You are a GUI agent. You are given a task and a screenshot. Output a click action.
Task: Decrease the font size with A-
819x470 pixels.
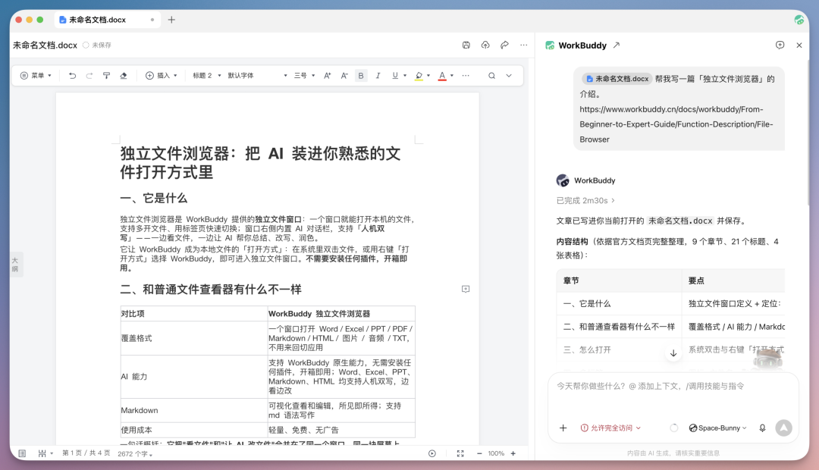click(344, 76)
